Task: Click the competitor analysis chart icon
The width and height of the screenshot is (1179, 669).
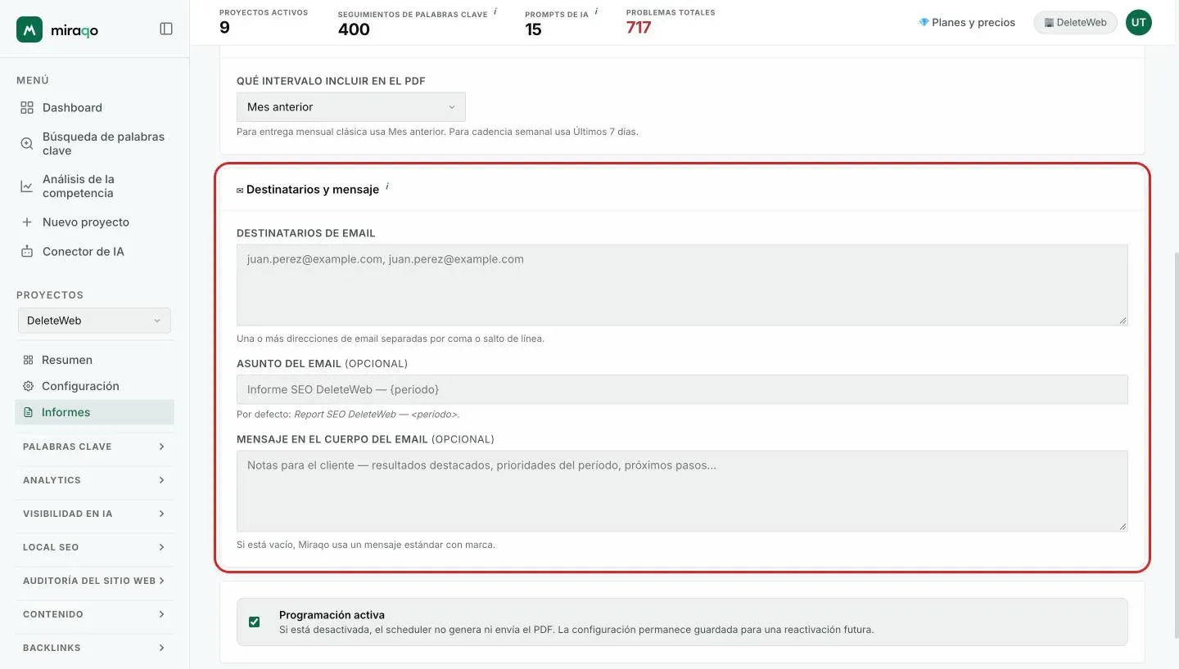Action: (x=27, y=186)
